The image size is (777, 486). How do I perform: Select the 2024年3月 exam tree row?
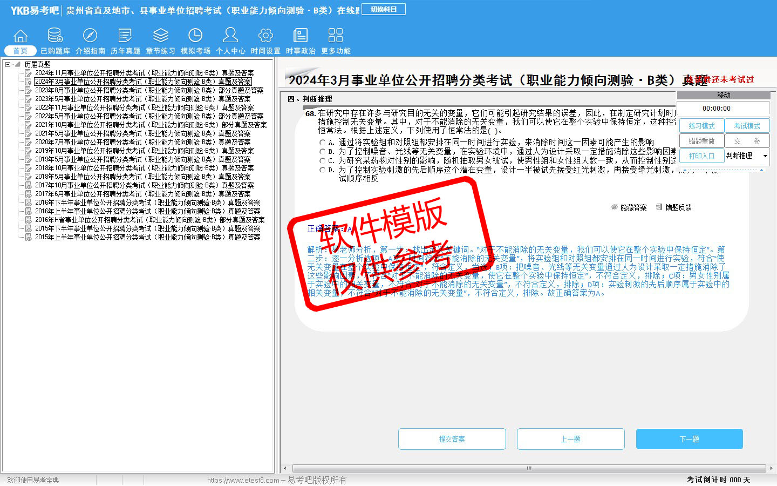pyautogui.click(x=143, y=82)
